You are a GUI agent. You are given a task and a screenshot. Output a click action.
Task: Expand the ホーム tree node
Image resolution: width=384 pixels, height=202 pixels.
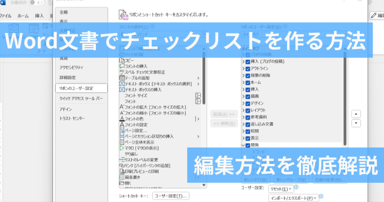click(243, 83)
